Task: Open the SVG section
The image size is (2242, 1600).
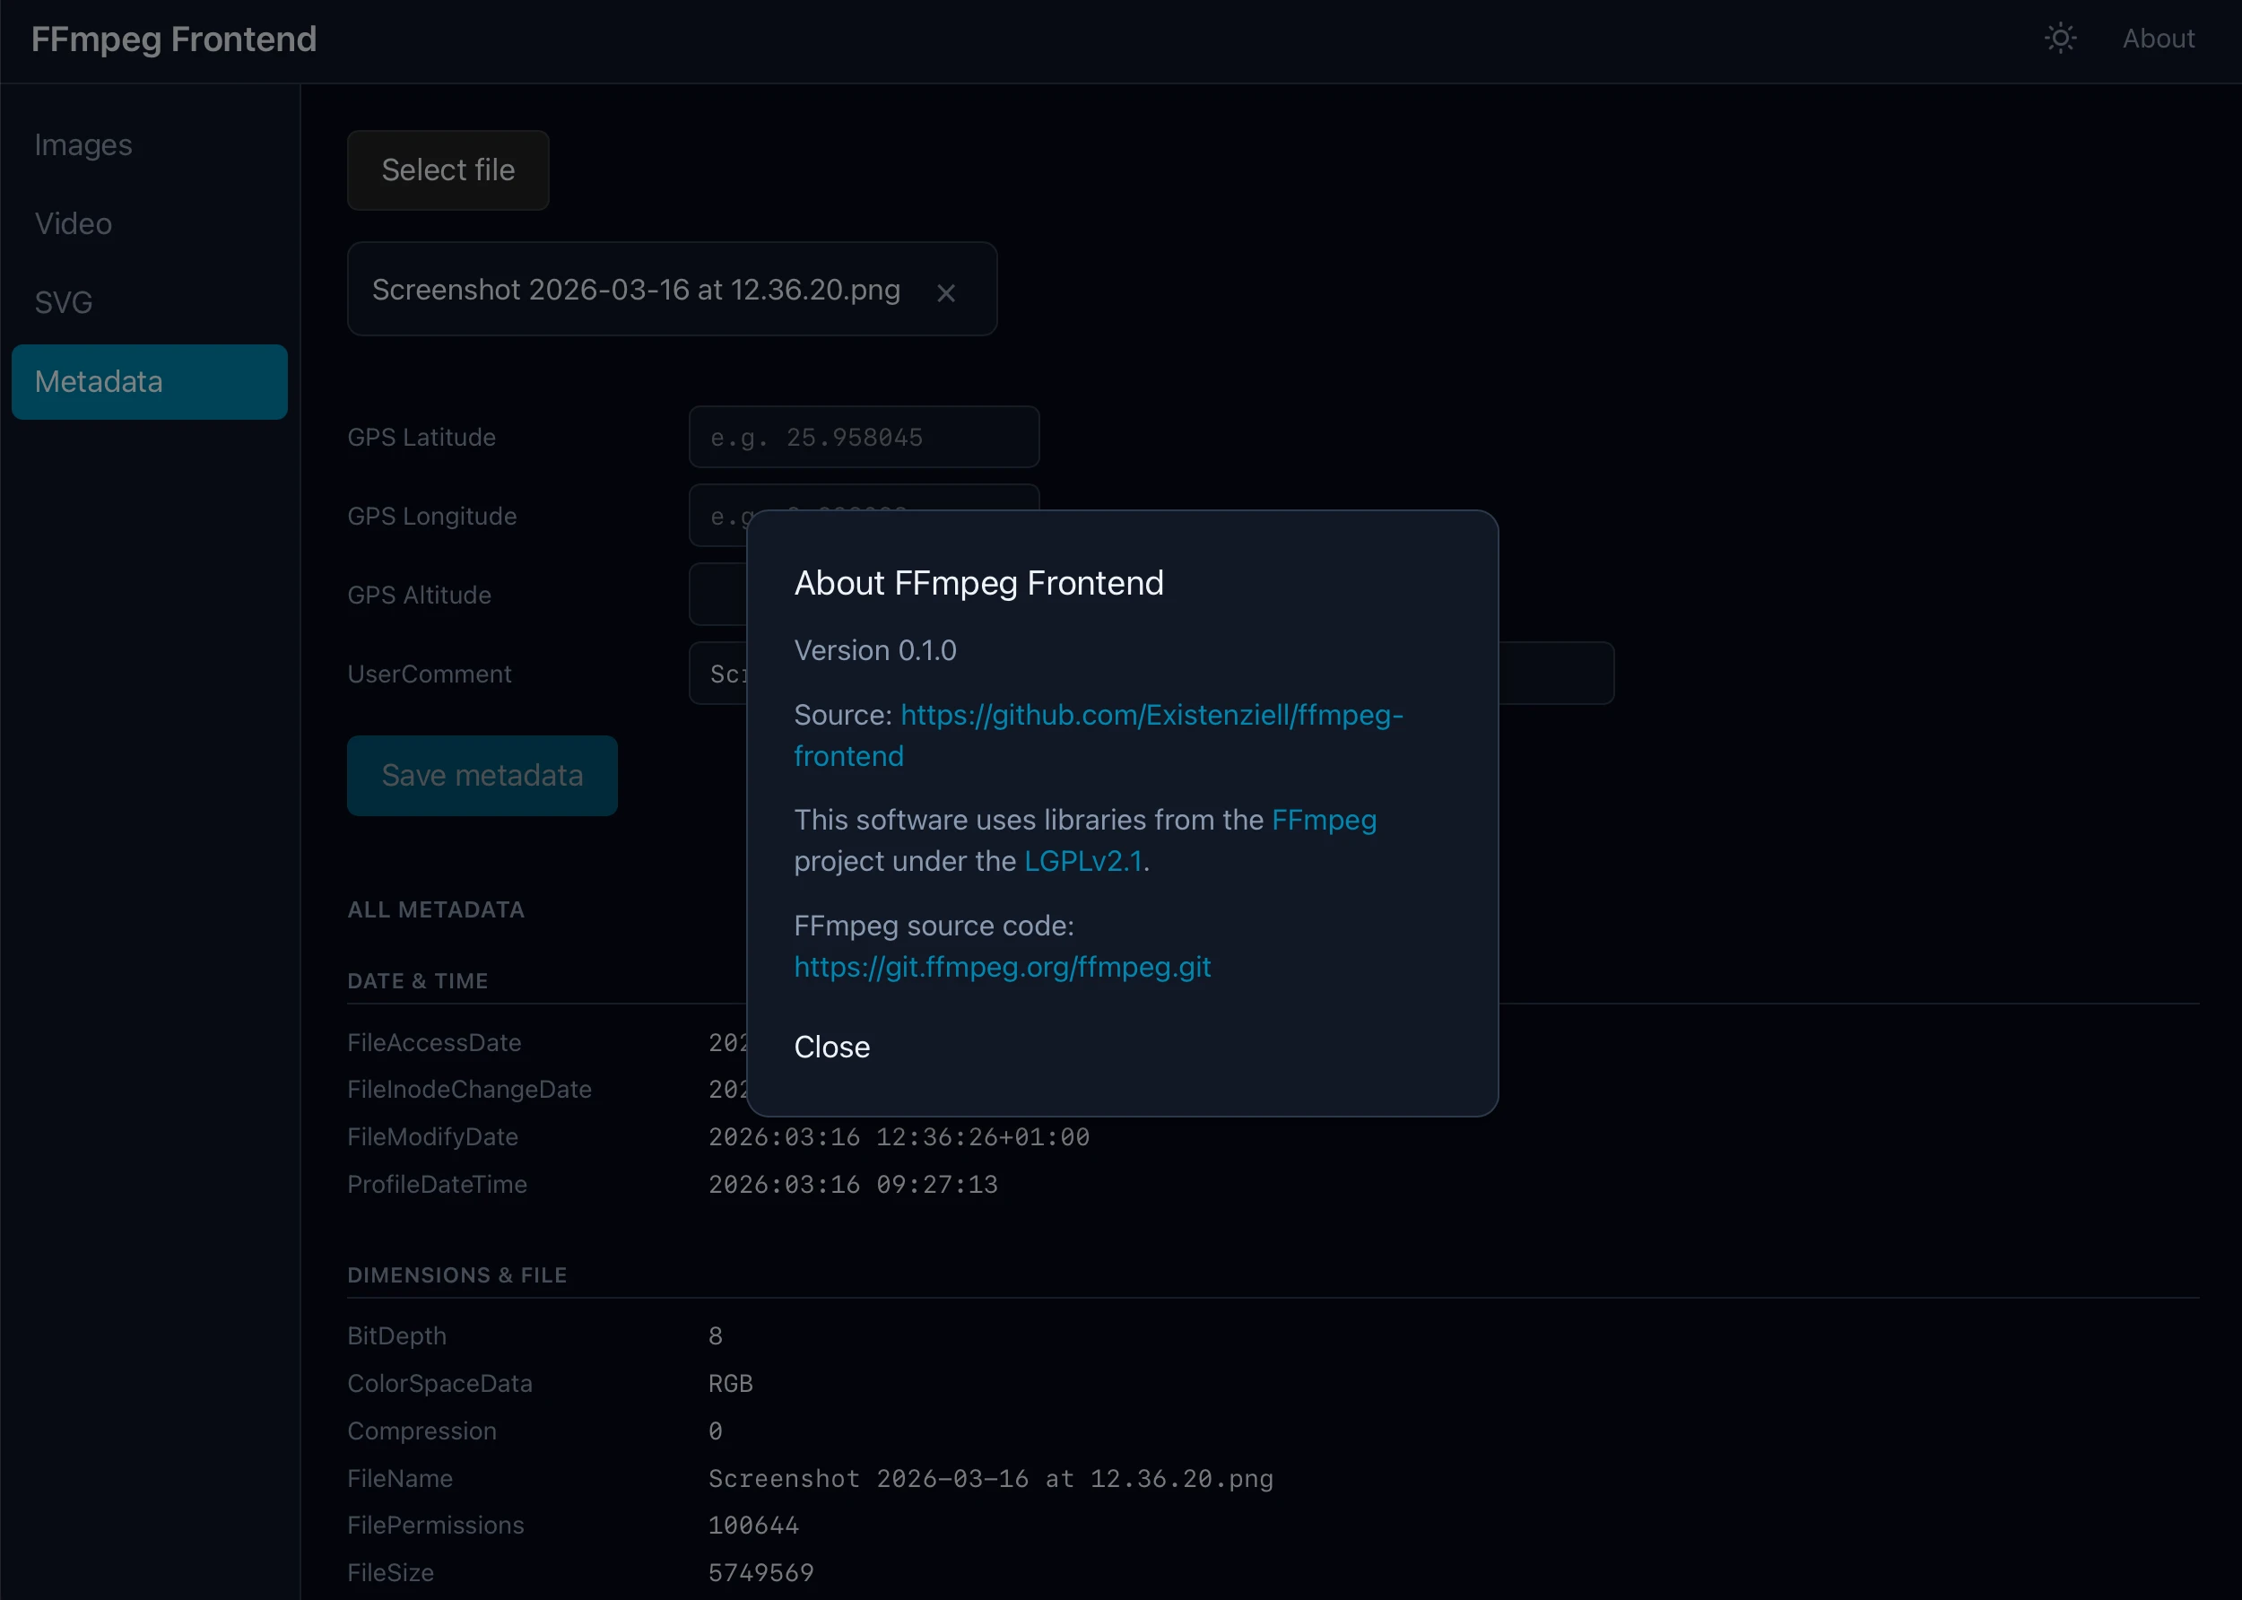Action: (x=63, y=301)
